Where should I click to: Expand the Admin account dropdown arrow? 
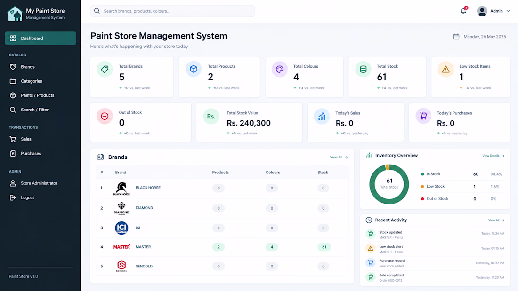(508, 11)
